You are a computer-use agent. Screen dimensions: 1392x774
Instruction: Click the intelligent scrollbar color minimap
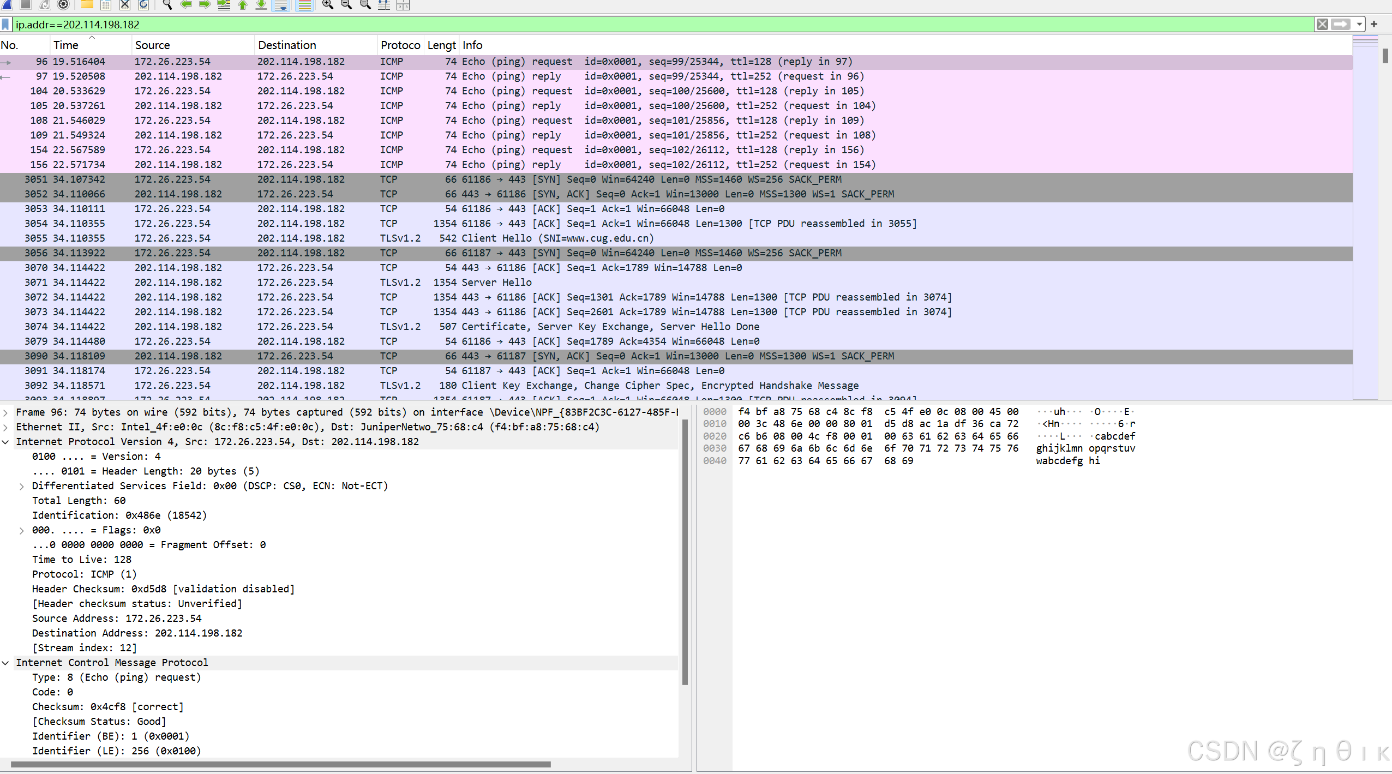tap(1365, 218)
